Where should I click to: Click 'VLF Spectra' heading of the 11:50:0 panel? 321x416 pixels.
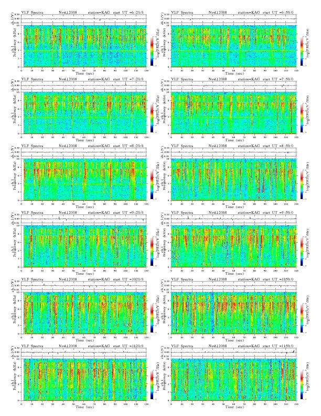(x=182, y=346)
